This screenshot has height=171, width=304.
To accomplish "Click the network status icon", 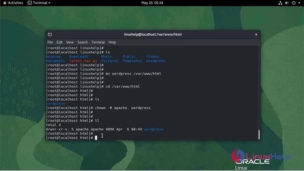I will pyautogui.click(x=280, y=3).
